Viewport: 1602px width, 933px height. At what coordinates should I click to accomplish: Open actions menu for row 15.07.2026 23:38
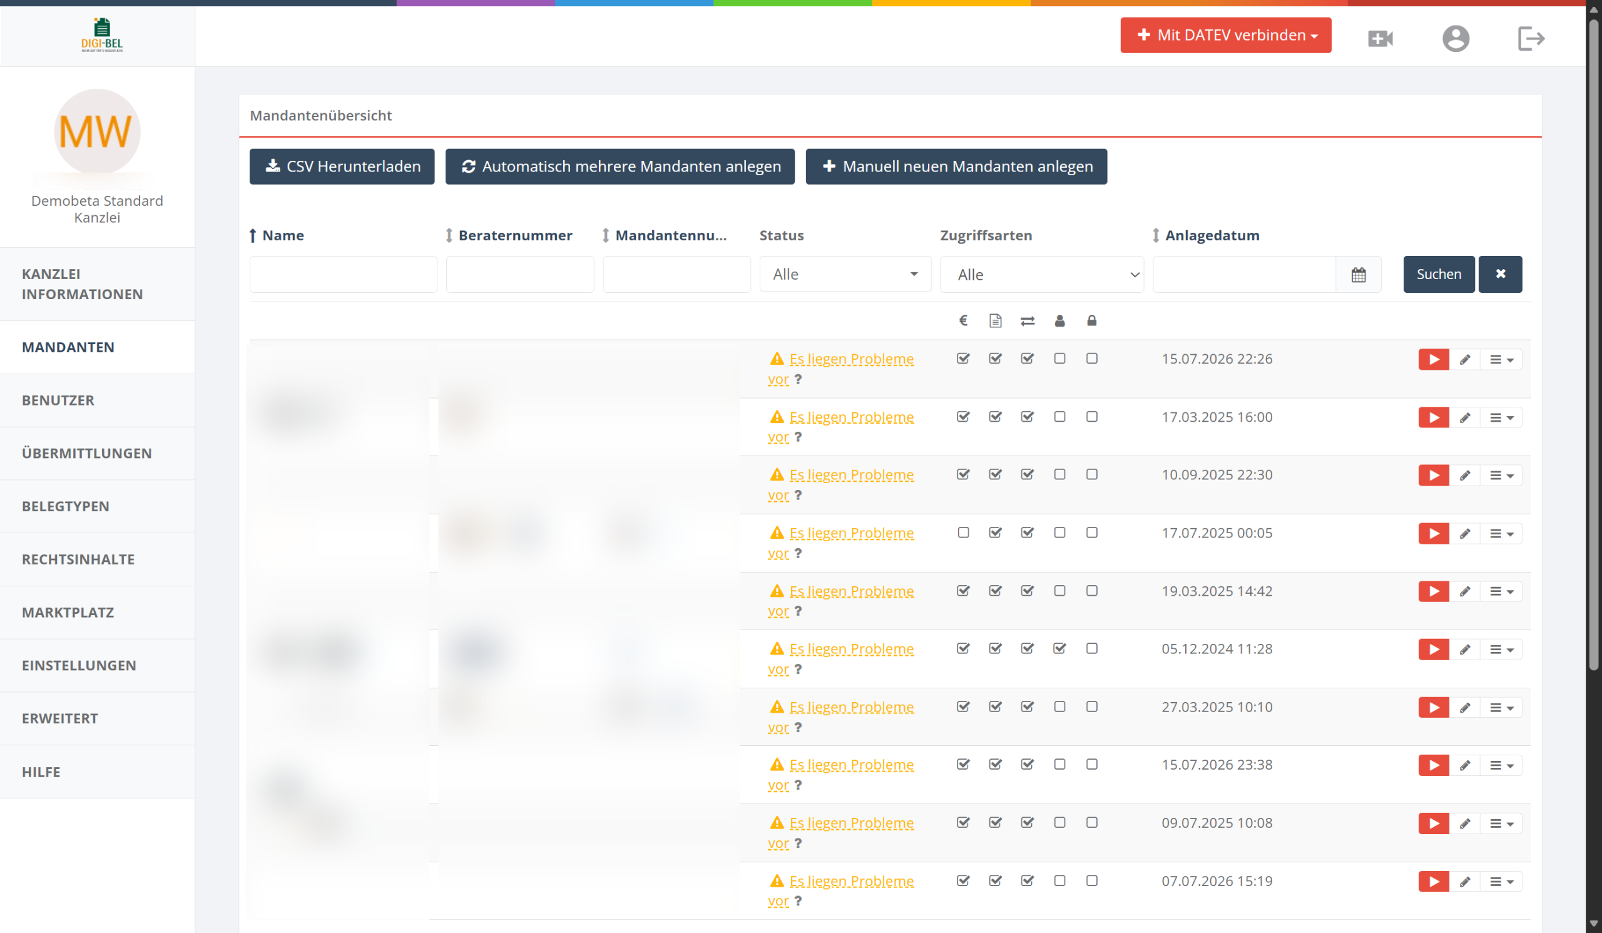pyautogui.click(x=1501, y=765)
